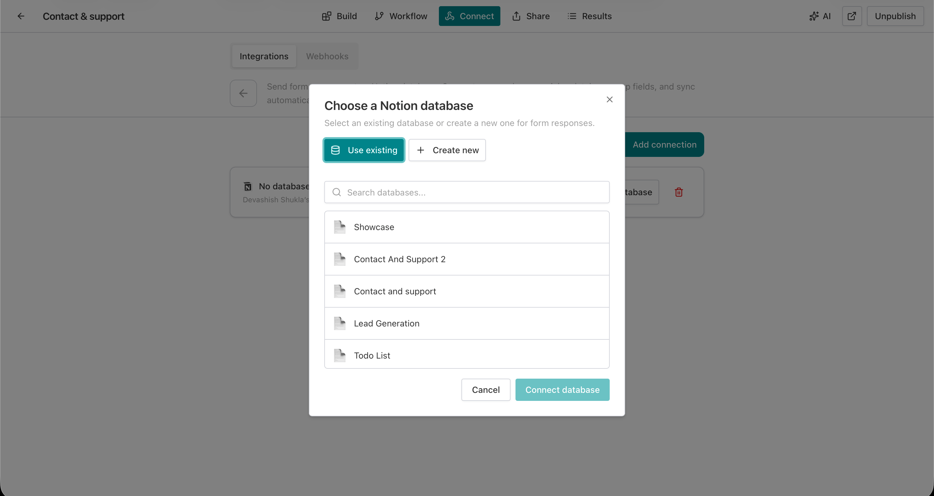Click the open in new window icon
The width and height of the screenshot is (934, 496).
pos(852,16)
